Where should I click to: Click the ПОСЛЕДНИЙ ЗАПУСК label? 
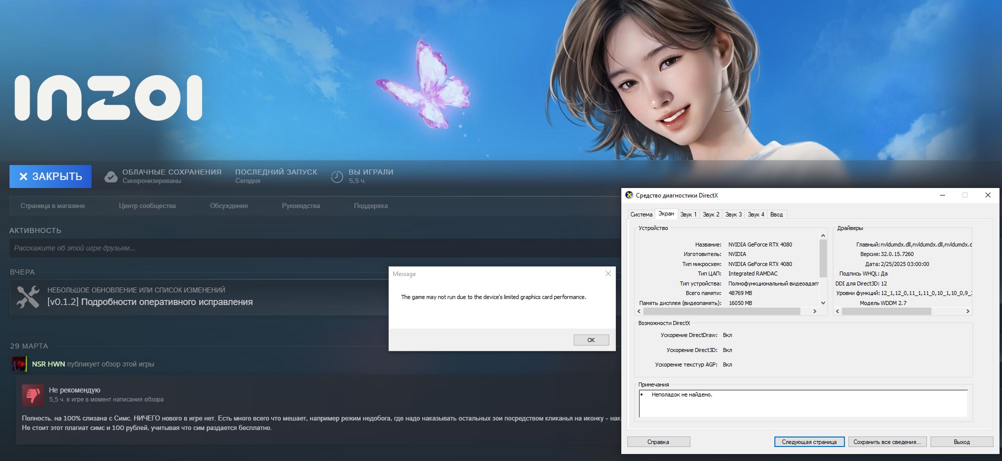tap(276, 172)
